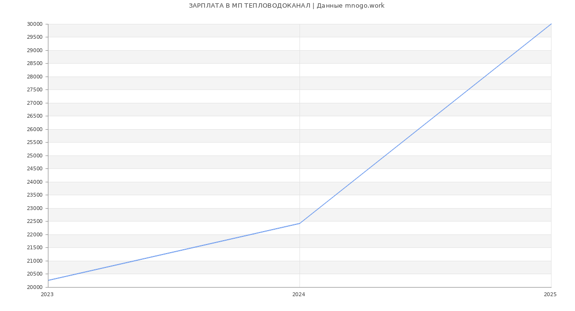Click the 30000 y-axis label
Image resolution: width=575 pixels, height=311 pixels.
35,24
